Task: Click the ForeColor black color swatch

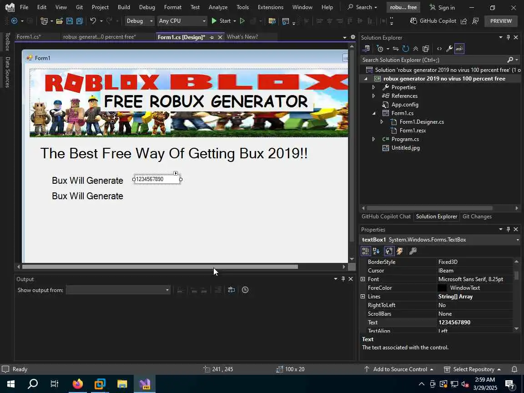Action: [442, 288]
